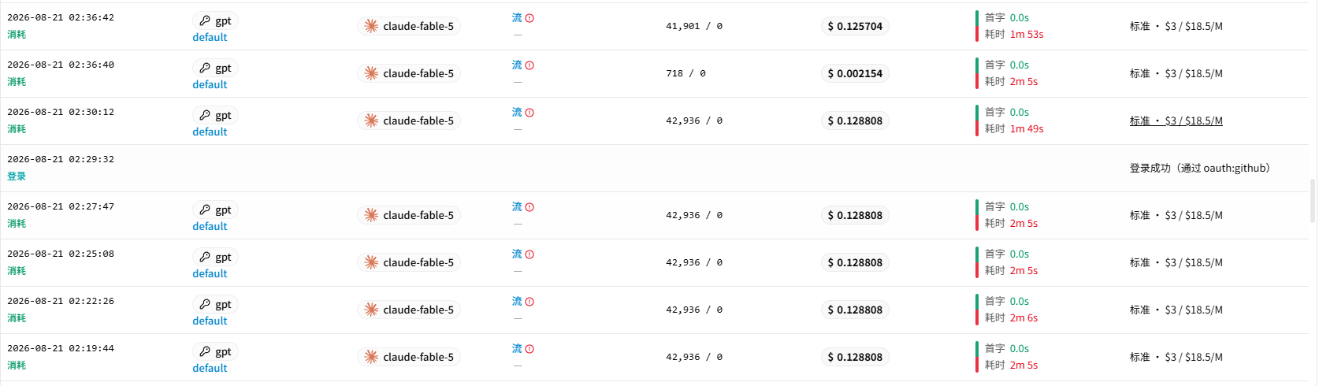
Task: Click the starburst model icon in 02:36:42 row
Action: 371,26
